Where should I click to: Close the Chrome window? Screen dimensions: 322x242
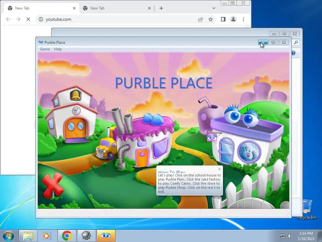coord(243,3)
